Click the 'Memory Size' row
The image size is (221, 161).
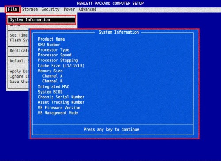pos(50,71)
